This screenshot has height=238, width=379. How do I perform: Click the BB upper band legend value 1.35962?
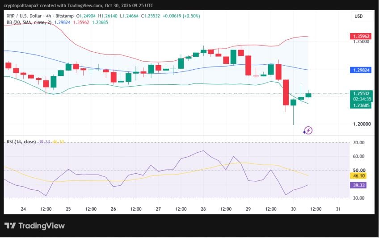[81, 22]
